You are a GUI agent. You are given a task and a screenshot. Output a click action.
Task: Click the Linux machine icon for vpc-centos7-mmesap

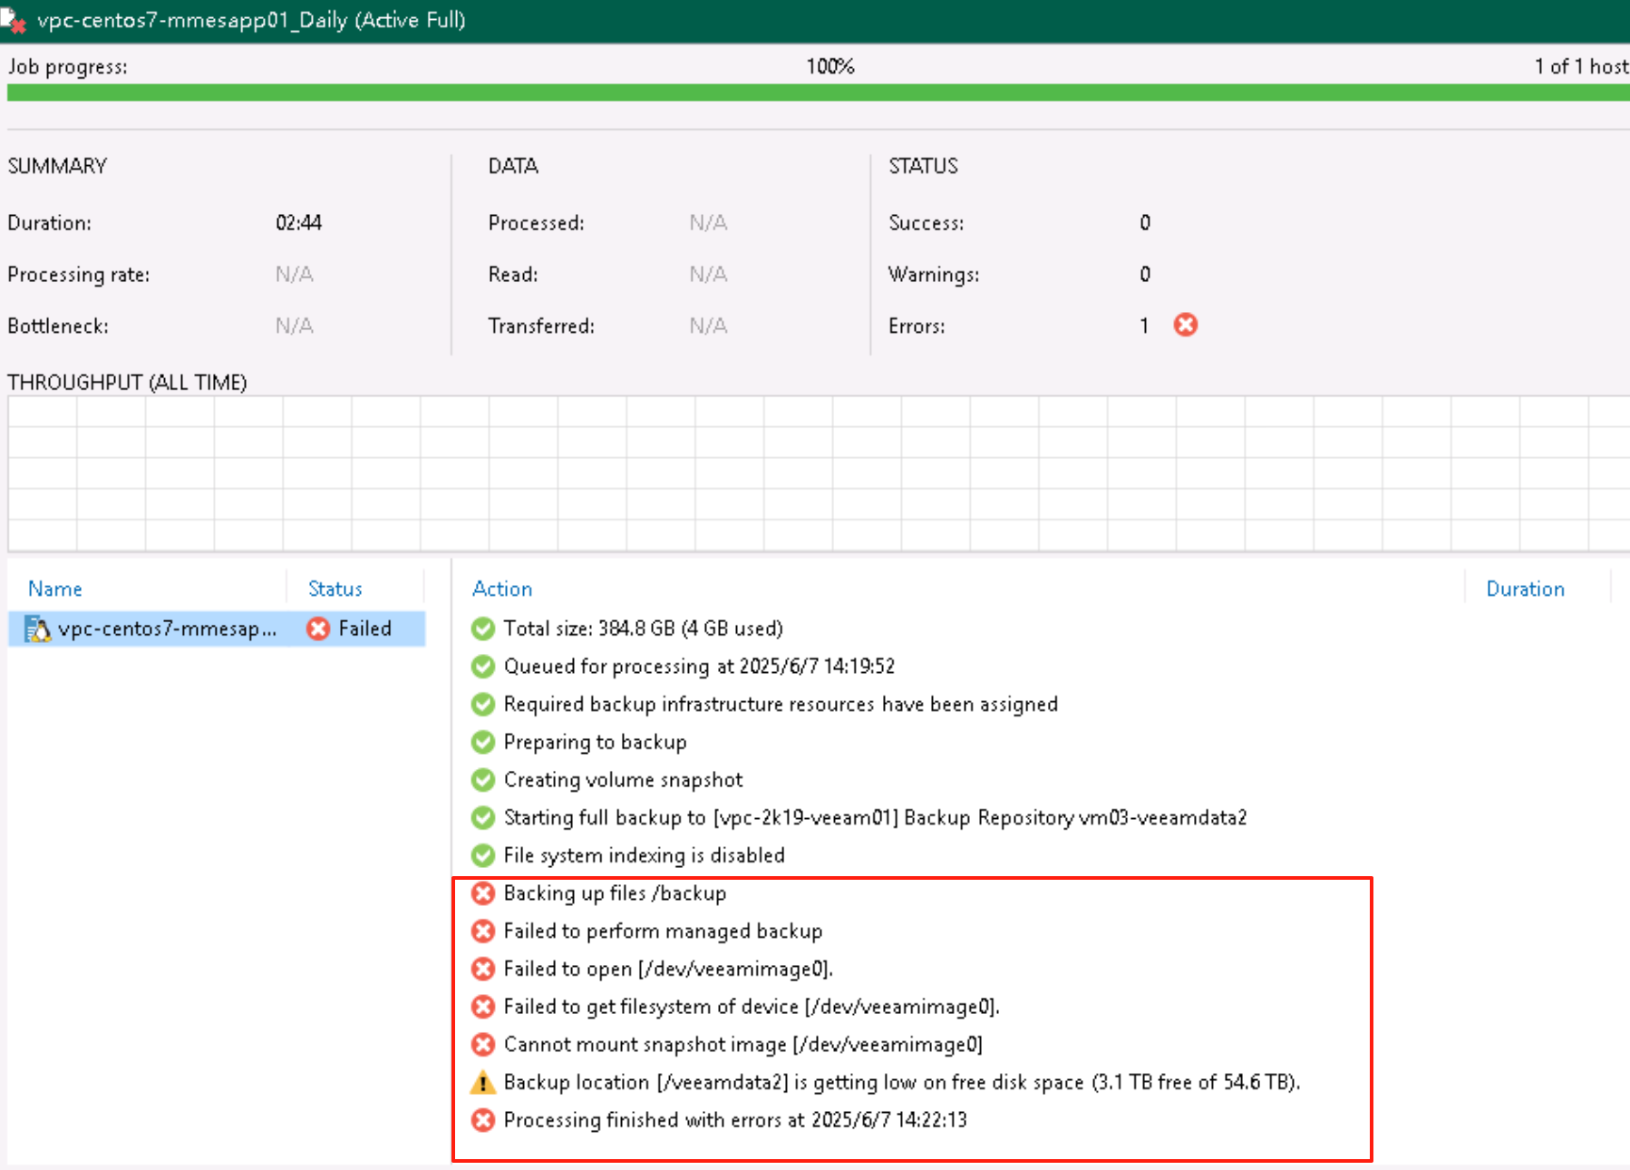click(x=37, y=629)
